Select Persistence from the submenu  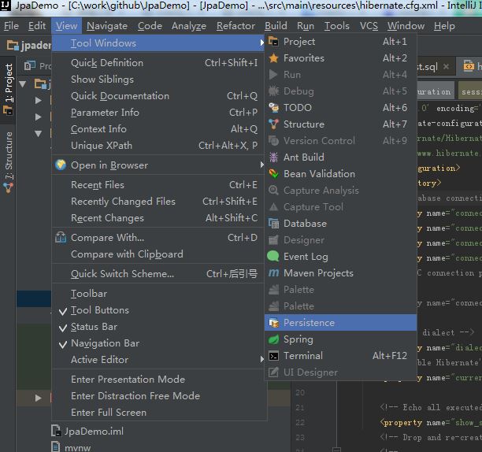[309, 323]
